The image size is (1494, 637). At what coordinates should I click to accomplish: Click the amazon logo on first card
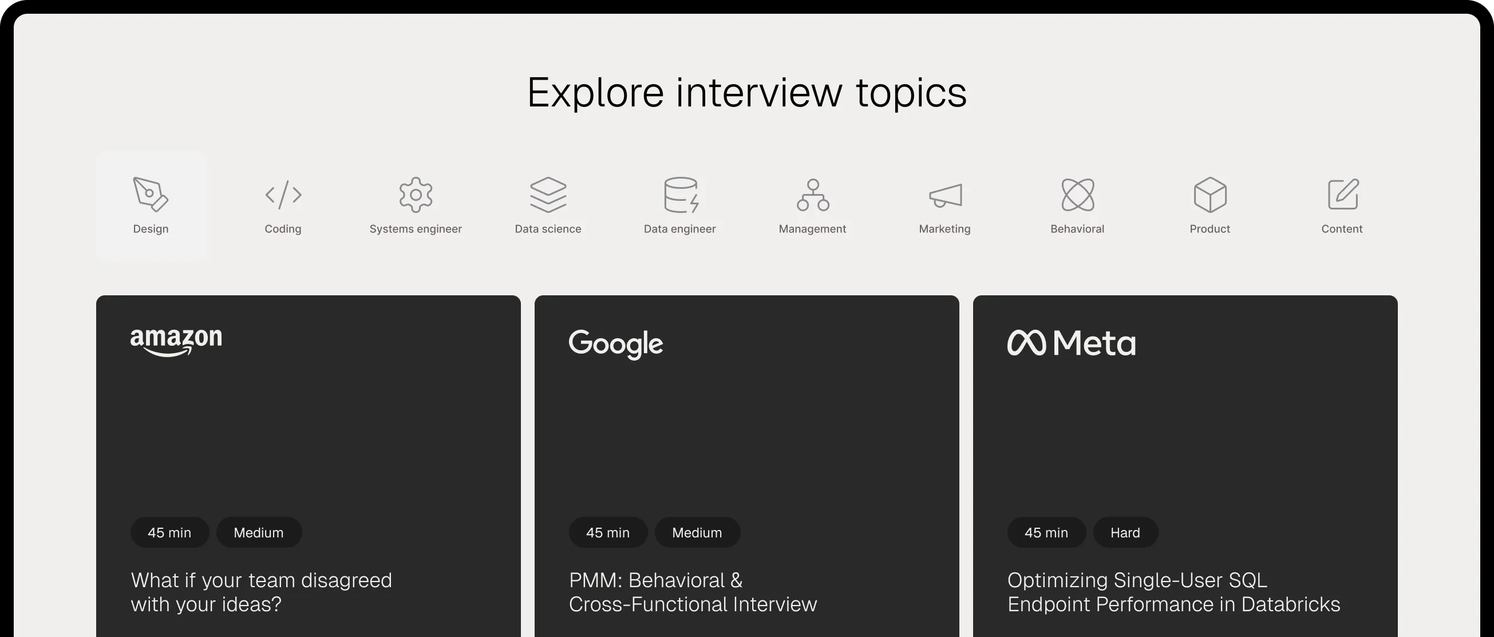click(176, 342)
